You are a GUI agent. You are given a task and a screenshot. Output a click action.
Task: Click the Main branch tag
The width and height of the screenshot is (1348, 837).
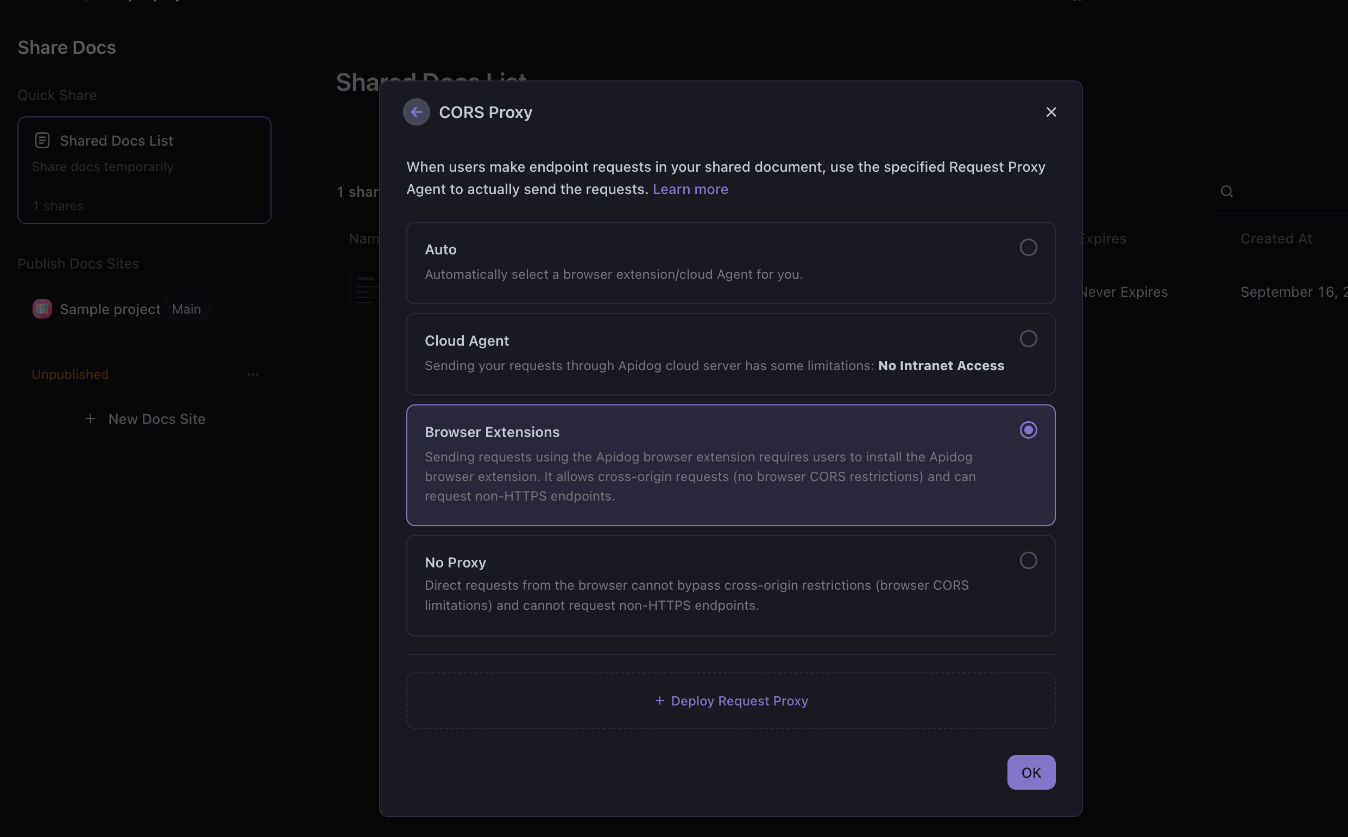[x=186, y=309]
